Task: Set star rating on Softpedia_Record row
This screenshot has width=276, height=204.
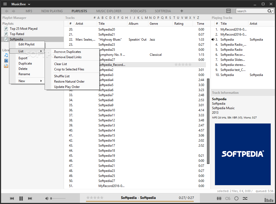Action: [x=183, y=65]
